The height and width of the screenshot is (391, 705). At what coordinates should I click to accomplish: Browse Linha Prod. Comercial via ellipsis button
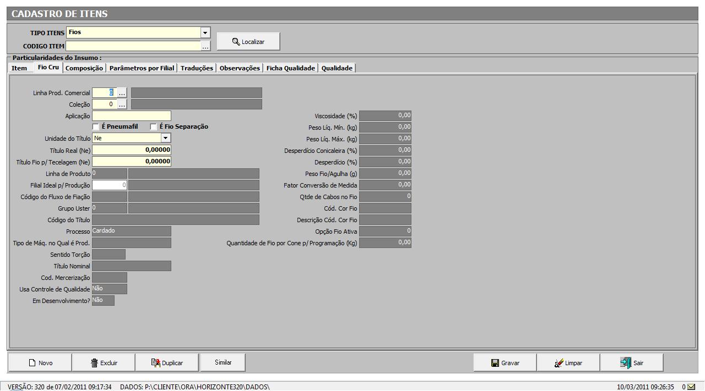coord(122,93)
